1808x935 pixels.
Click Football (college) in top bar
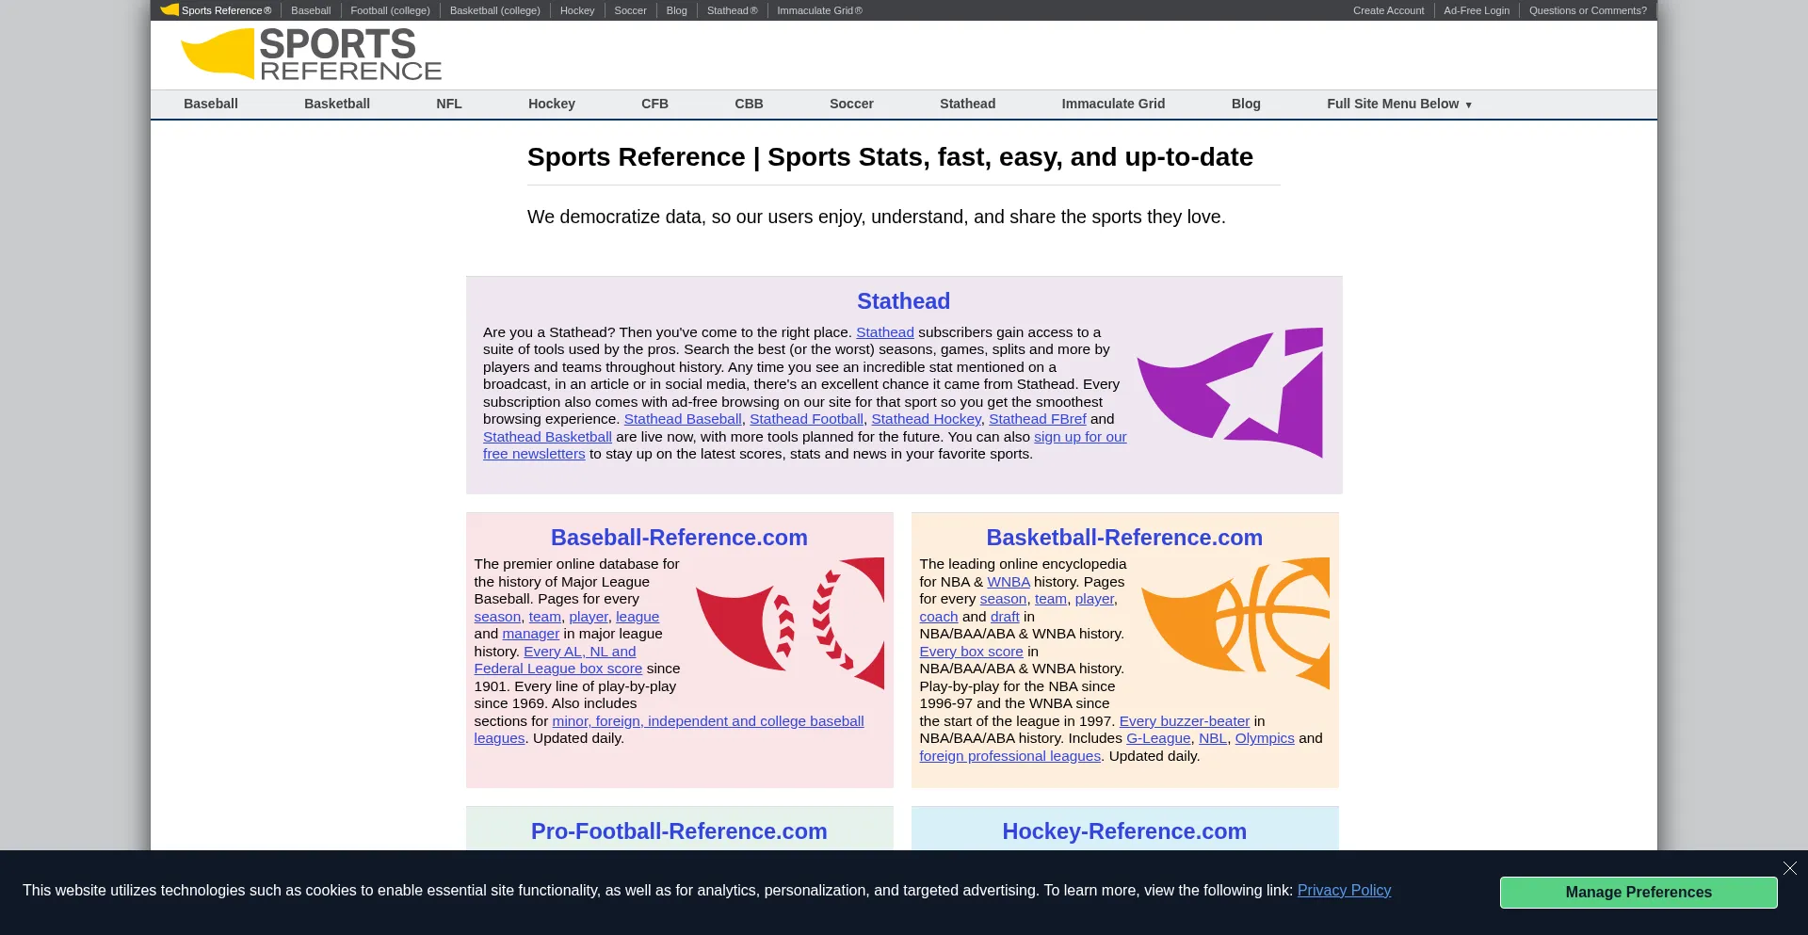pos(390,10)
